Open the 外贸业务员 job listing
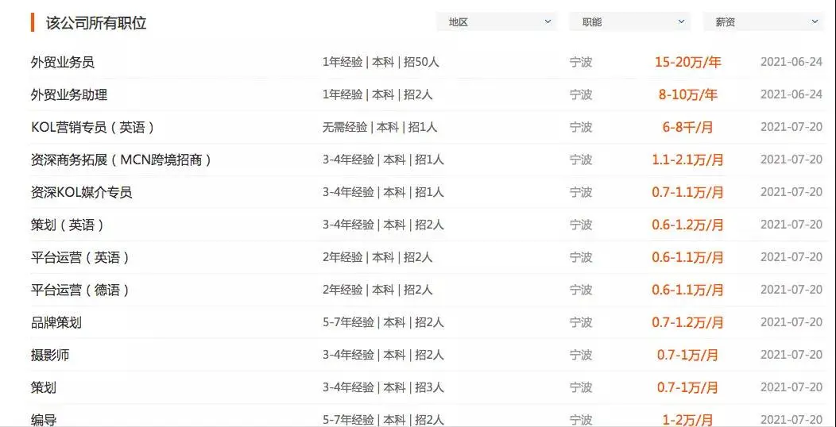The width and height of the screenshot is (836, 427). pos(63,62)
